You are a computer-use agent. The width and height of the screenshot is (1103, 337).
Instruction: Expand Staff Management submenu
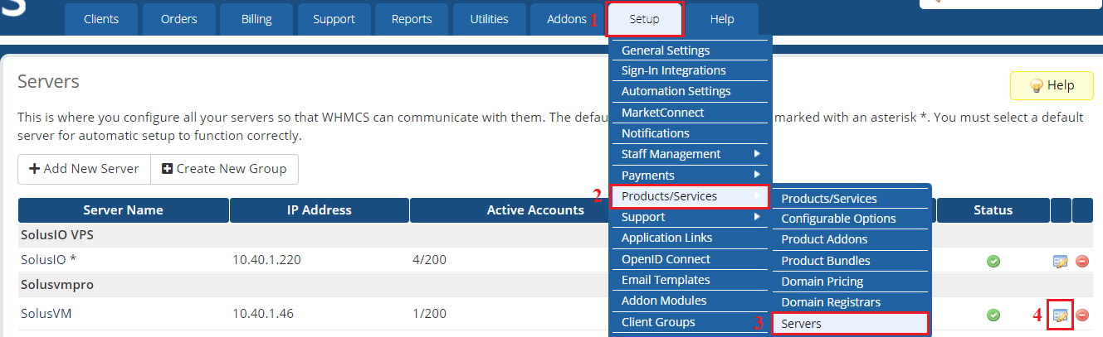click(691, 154)
